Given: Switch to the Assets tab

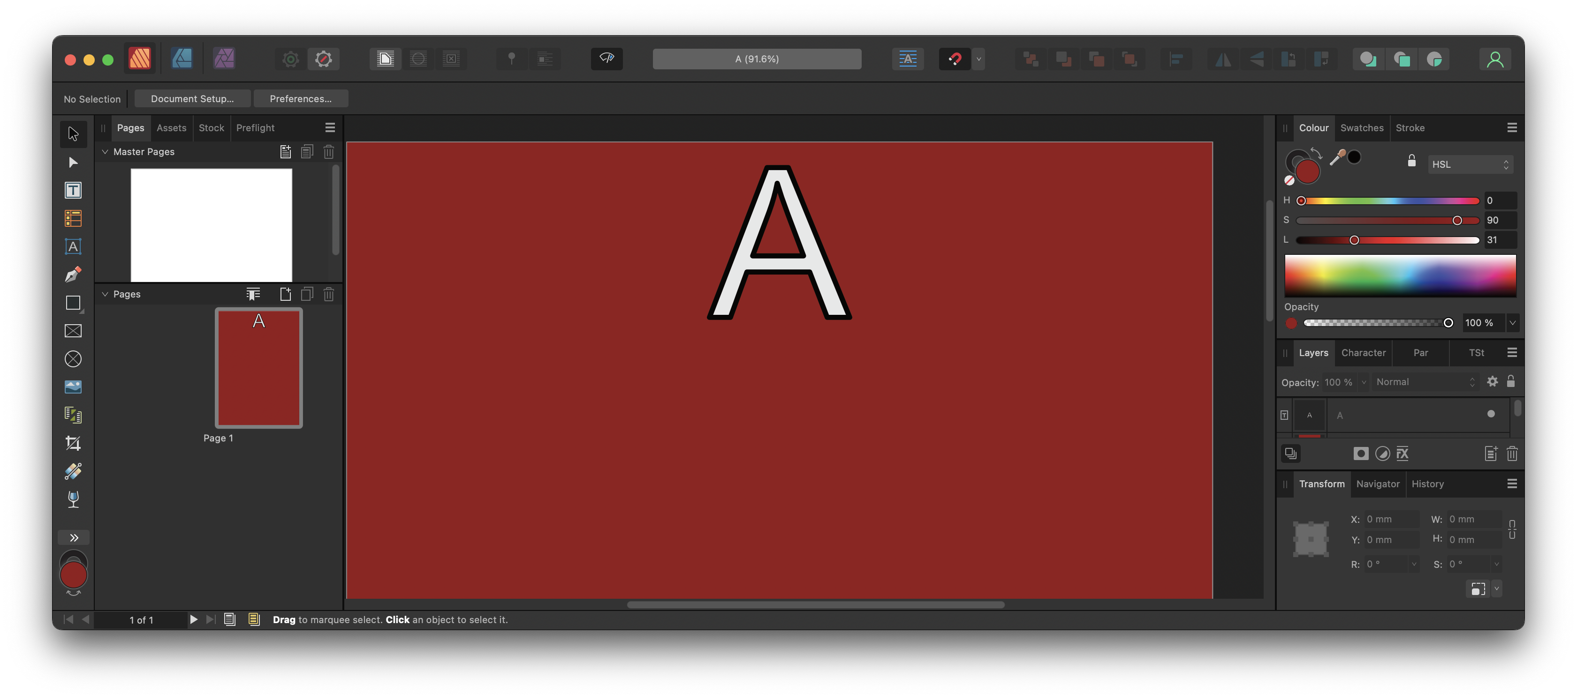Looking at the screenshot, I should point(171,128).
